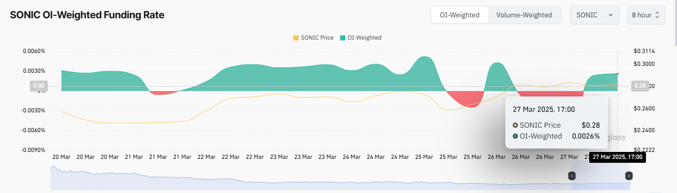Click the 8 hour up-down stepper arrows
The image size is (677, 193).
pyautogui.click(x=657, y=15)
